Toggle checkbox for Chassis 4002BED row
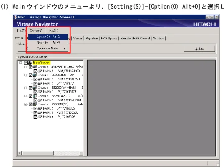224x168 pixels. pyautogui.click(x=30, y=67)
